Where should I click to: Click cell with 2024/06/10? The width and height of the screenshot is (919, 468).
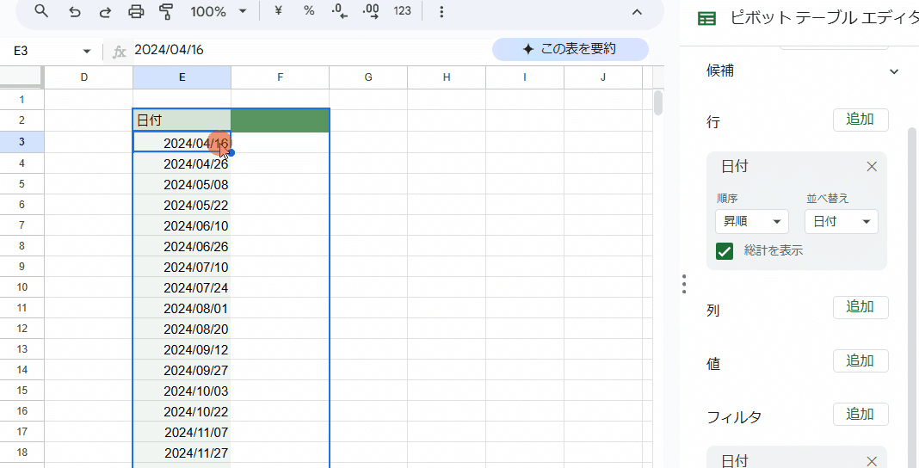(182, 225)
